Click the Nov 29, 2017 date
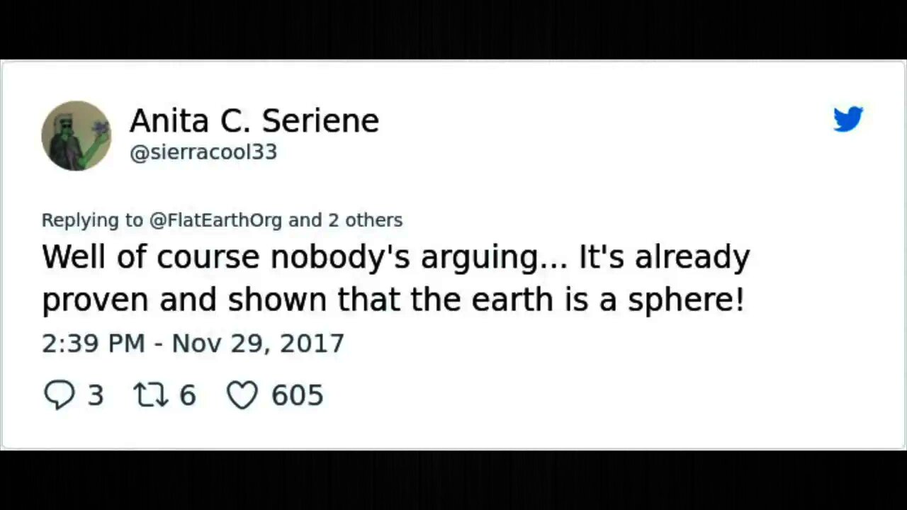 258,344
